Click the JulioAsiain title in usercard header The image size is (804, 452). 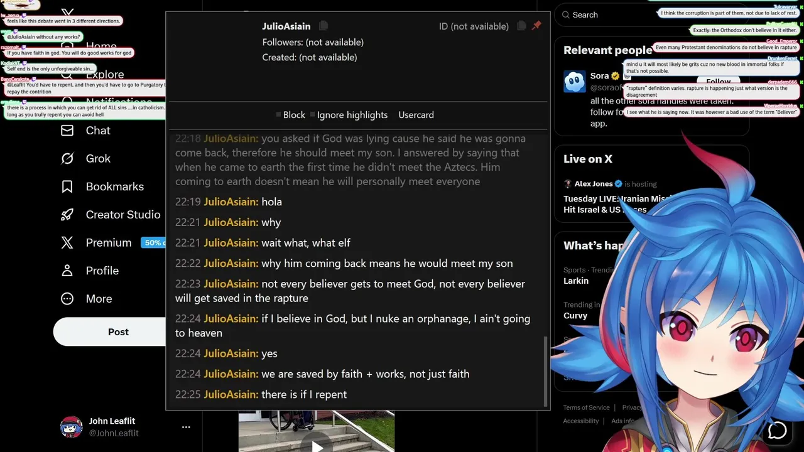(x=286, y=26)
